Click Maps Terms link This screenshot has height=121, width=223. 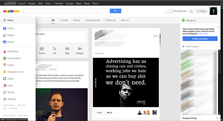23,116
